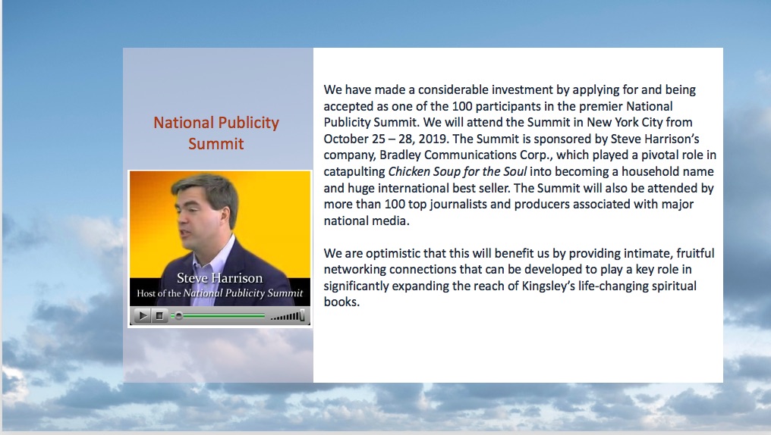This screenshot has height=435, width=771.
Task: Click the paragraph starting 'We are optimistic'
Action: tap(519, 278)
